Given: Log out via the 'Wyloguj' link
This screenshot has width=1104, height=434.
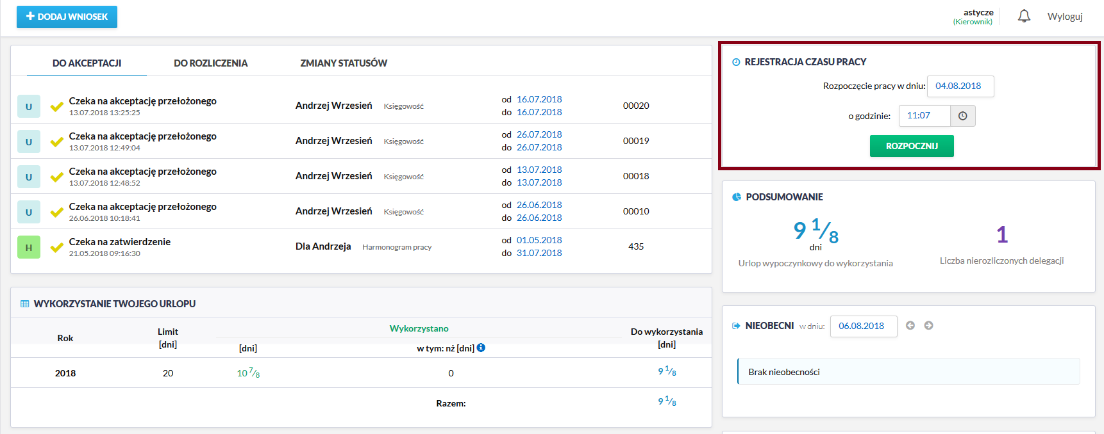Looking at the screenshot, I should click(x=1065, y=17).
